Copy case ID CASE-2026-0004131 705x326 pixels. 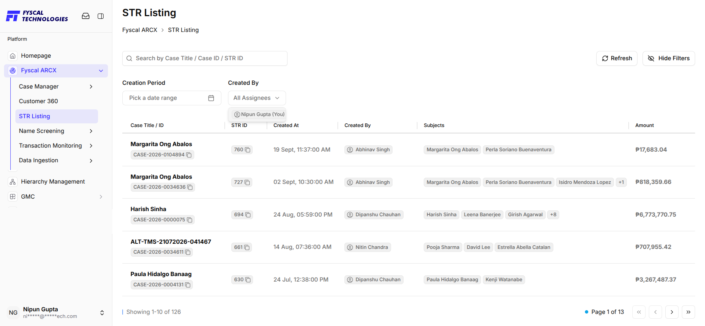[x=188, y=285]
